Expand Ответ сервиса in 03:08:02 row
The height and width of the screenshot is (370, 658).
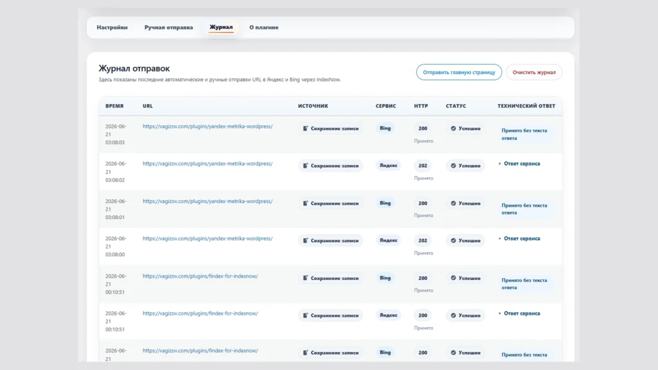[519, 164]
